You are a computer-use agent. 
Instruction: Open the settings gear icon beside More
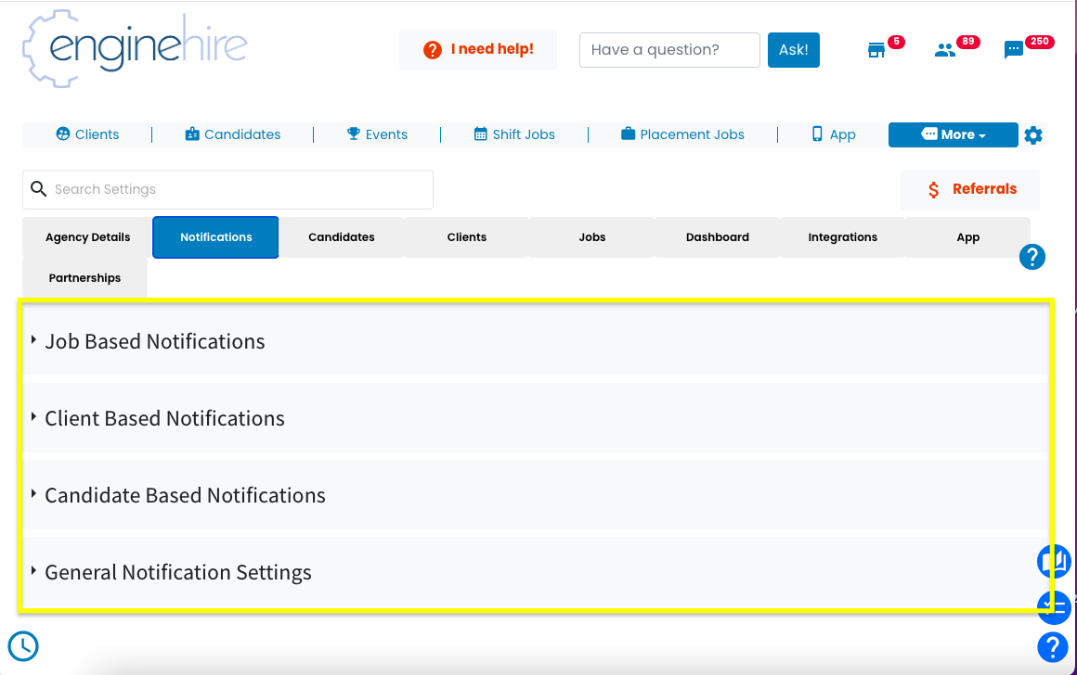(x=1033, y=135)
